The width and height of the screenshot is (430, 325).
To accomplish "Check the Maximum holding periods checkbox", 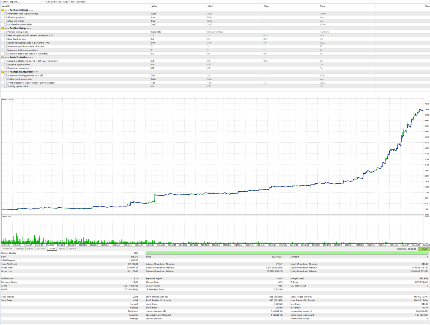I will coord(5,76).
